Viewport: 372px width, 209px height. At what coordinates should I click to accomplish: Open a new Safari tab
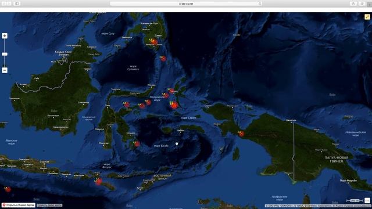370,4
